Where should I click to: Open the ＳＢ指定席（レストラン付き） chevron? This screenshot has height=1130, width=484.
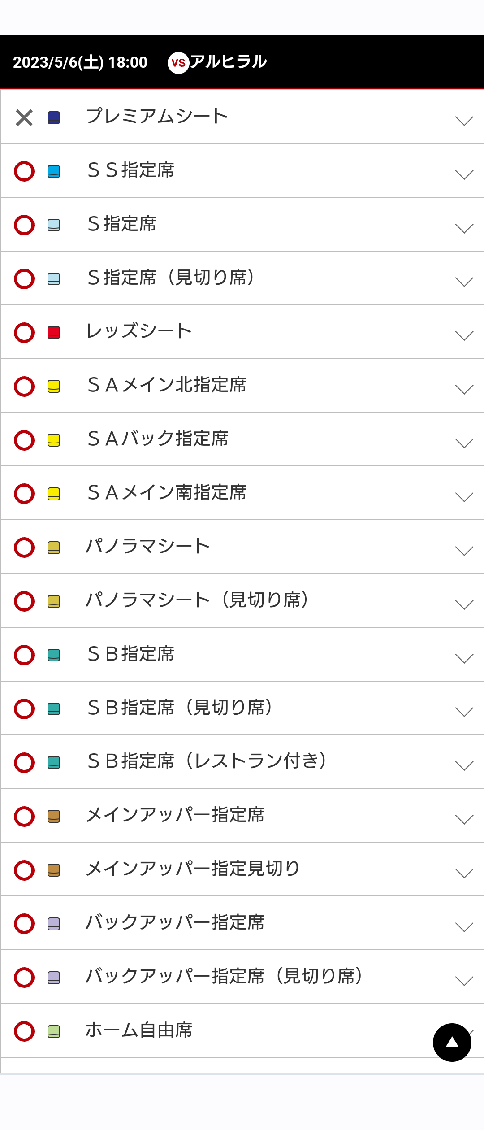464,765
